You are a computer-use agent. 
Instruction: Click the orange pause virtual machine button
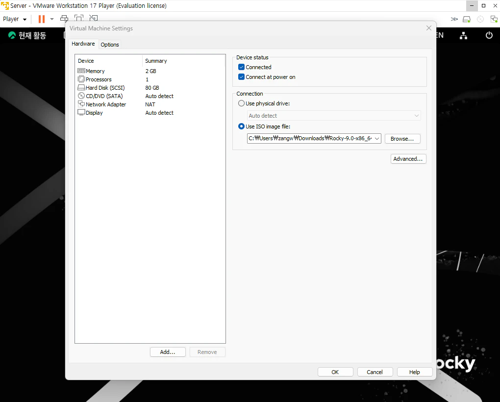tap(42, 19)
